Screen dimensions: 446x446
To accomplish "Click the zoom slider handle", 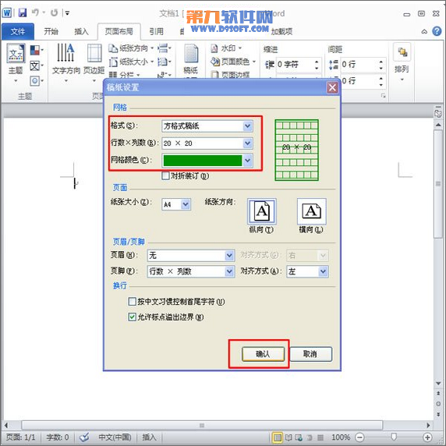I will (394, 437).
